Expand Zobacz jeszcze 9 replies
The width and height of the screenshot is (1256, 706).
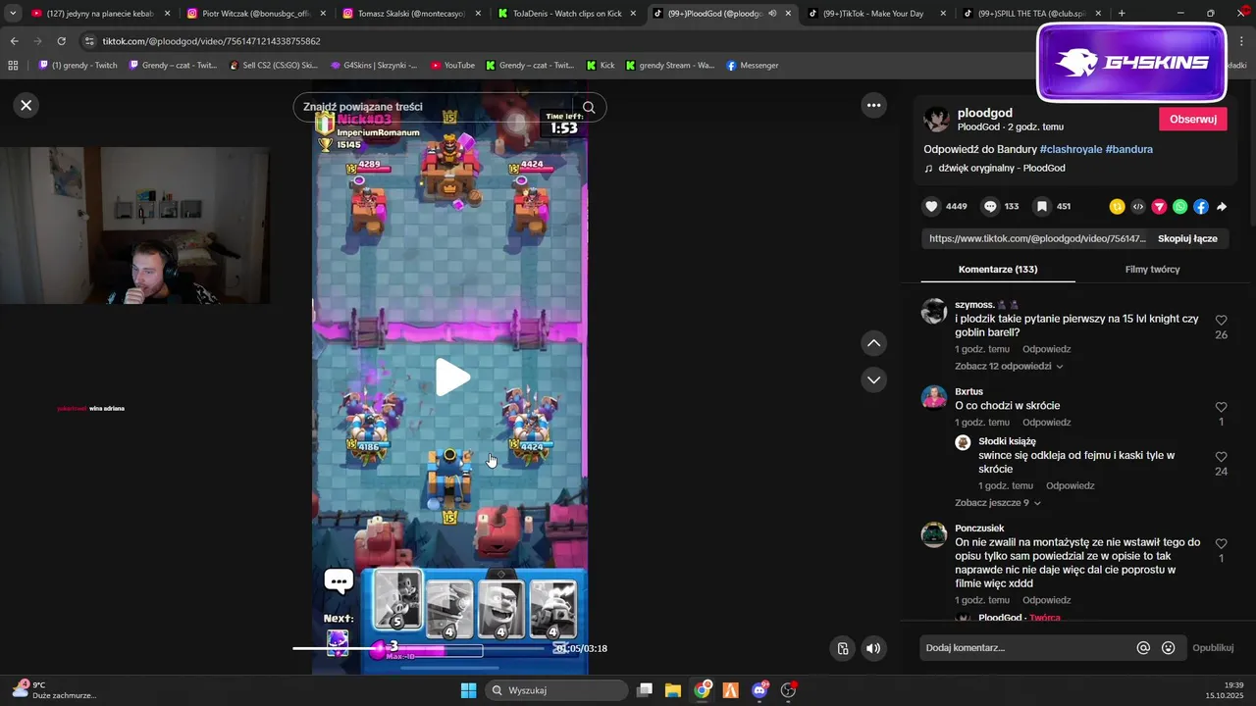tap(998, 503)
